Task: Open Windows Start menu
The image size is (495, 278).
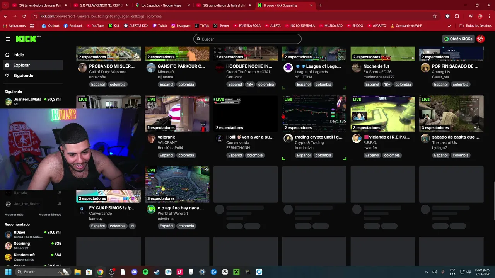Action: tap(8, 272)
